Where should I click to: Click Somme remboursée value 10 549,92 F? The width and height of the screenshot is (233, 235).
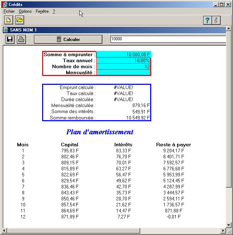(x=138, y=118)
